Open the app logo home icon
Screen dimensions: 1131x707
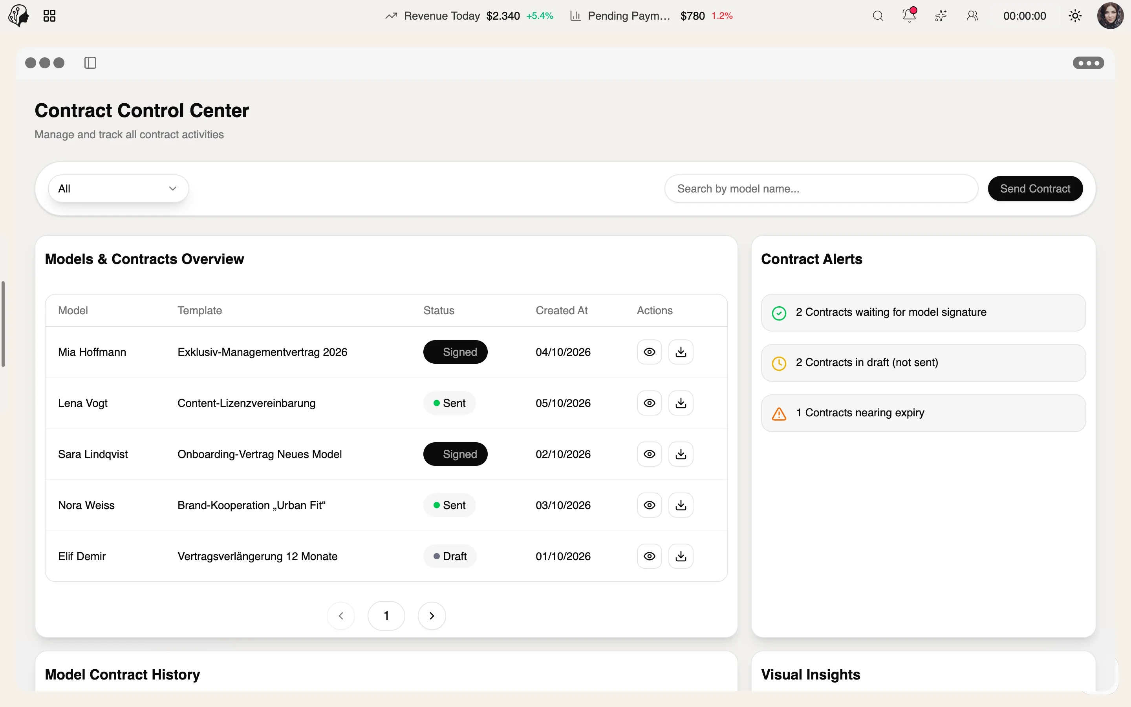pyautogui.click(x=19, y=15)
